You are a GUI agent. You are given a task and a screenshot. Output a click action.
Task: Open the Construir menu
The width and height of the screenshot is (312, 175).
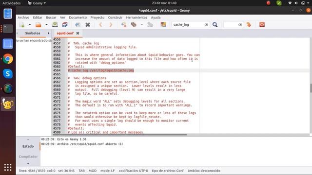click(x=115, y=17)
